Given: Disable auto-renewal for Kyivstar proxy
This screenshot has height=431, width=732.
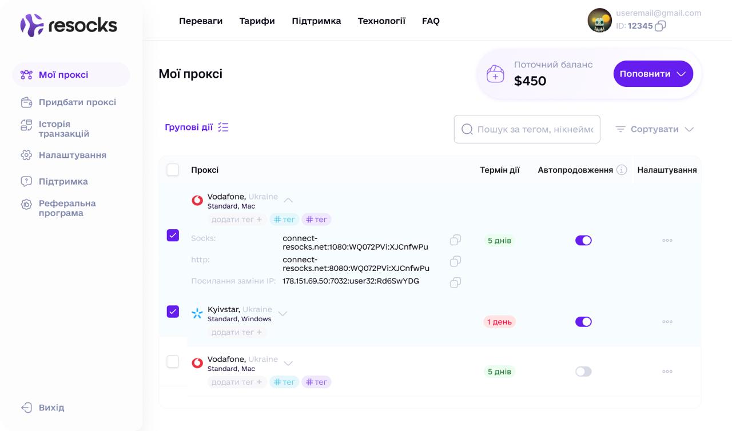Looking at the screenshot, I should pyautogui.click(x=583, y=322).
